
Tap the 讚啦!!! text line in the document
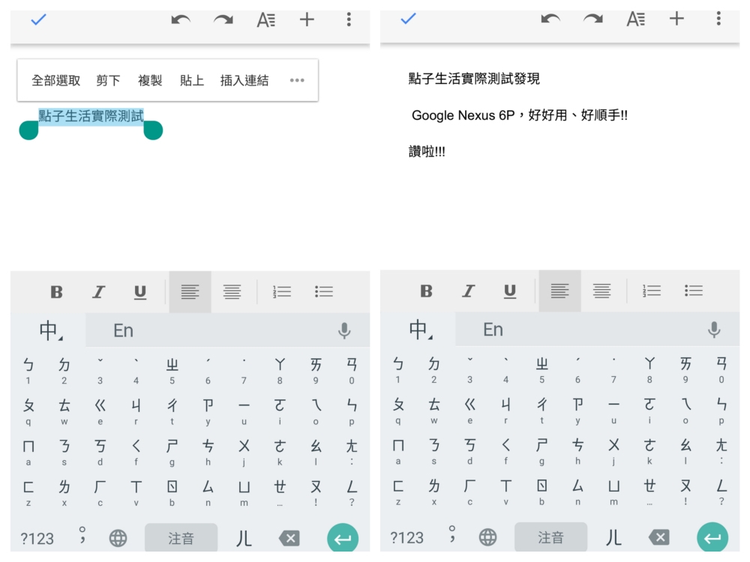pyautogui.click(x=427, y=152)
